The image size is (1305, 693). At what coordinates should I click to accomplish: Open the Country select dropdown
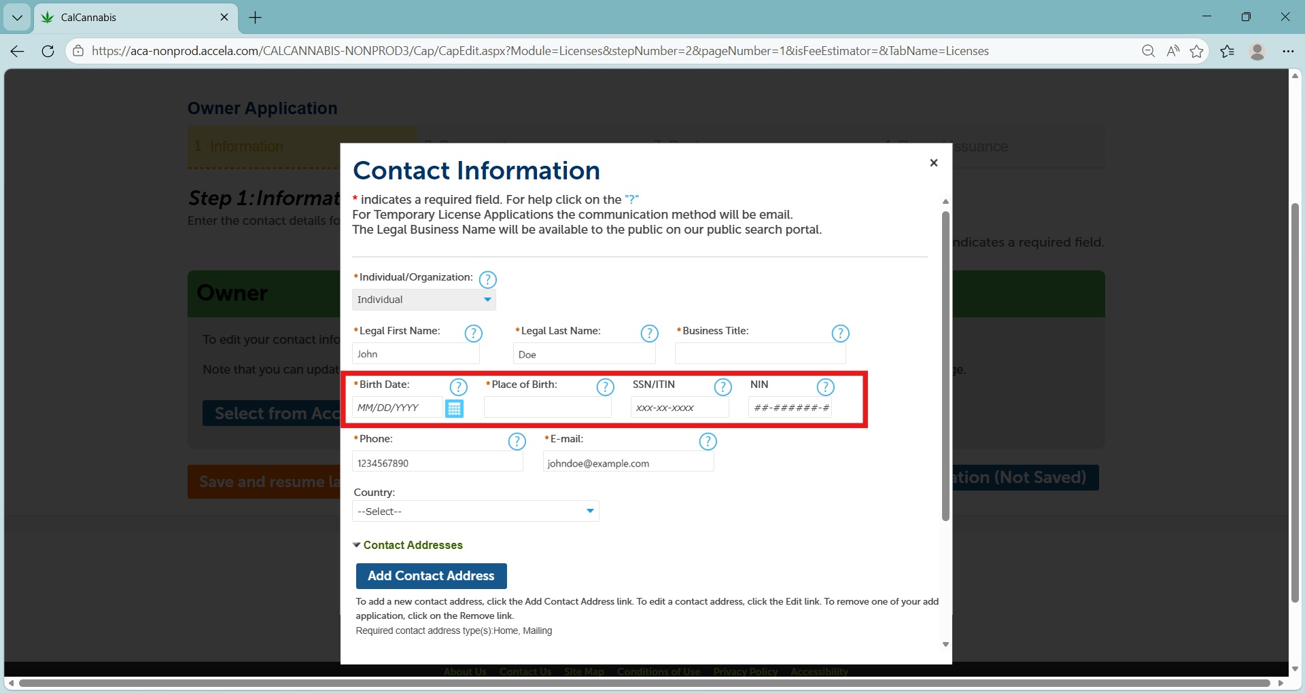pyautogui.click(x=476, y=511)
